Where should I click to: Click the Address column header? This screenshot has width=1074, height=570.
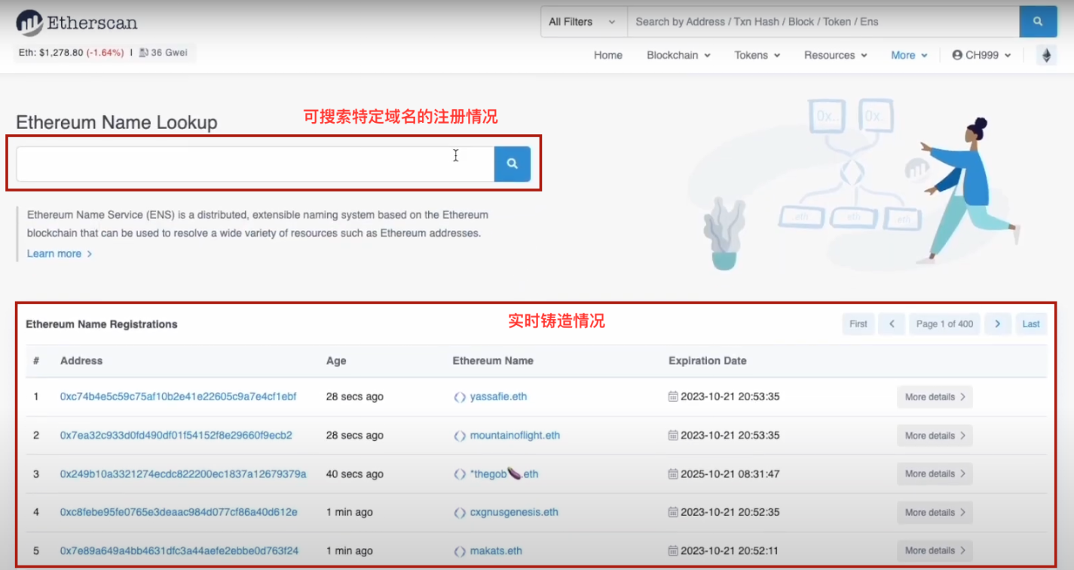81,361
